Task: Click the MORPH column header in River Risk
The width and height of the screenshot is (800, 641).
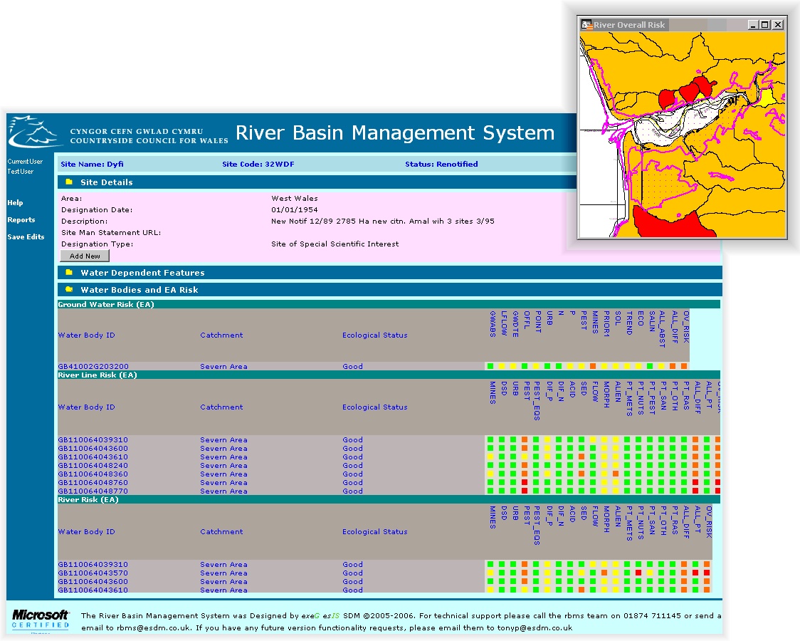Action: click(x=606, y=519)
